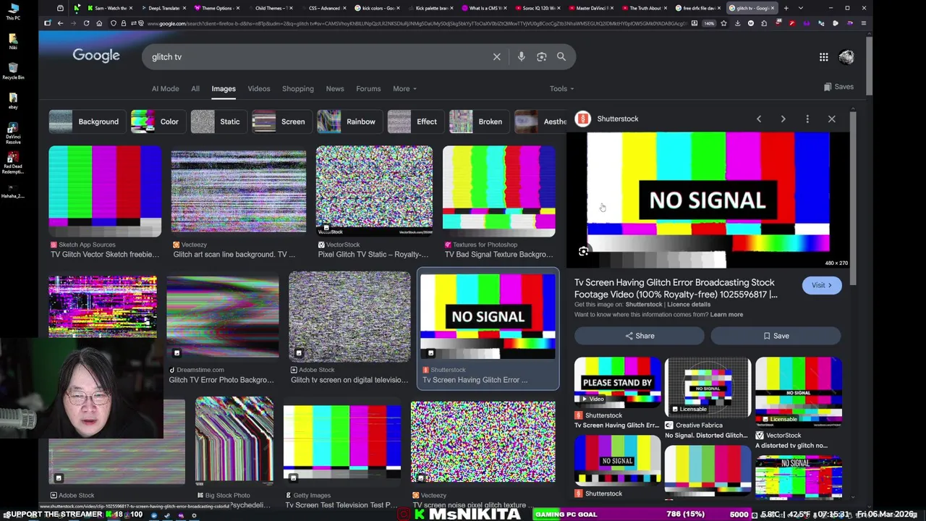926x521 pixels.
Task: Click the large NO SIGNAL preview image
Action: (x=708, y=200)
